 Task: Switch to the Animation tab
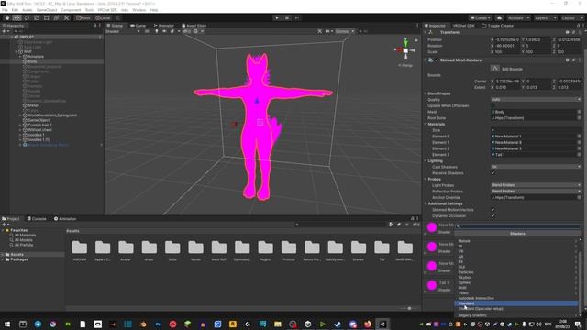coord(65,219)
